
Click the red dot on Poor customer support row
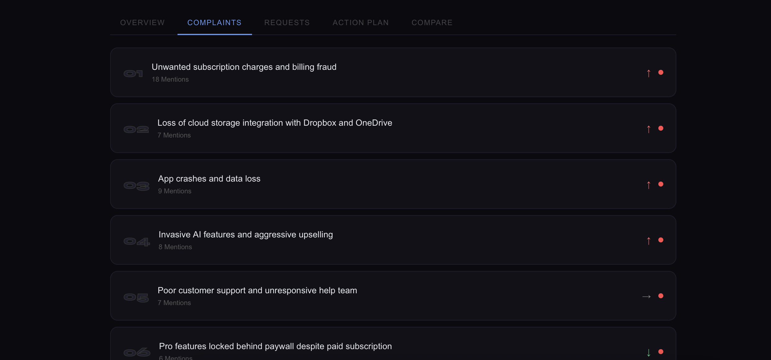[x=661, y=296]
